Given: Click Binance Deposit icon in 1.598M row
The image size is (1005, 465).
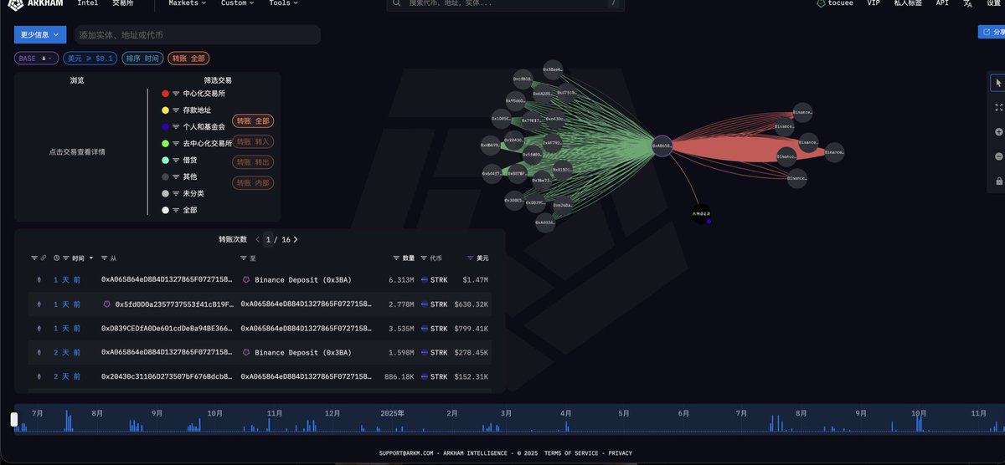Looking at the screenshot, I should [246, 353].
